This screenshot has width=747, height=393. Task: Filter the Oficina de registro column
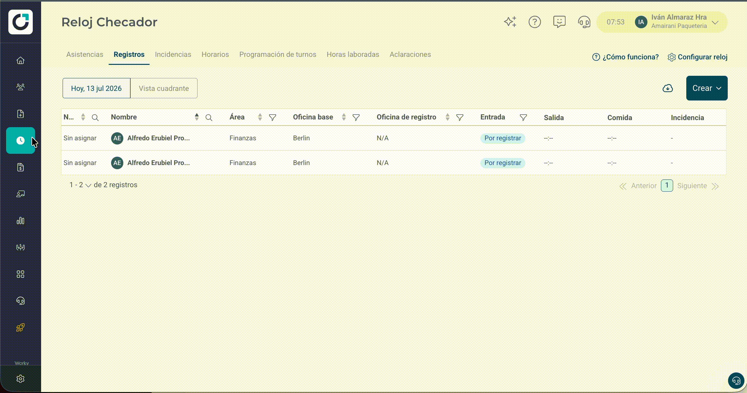460,118
